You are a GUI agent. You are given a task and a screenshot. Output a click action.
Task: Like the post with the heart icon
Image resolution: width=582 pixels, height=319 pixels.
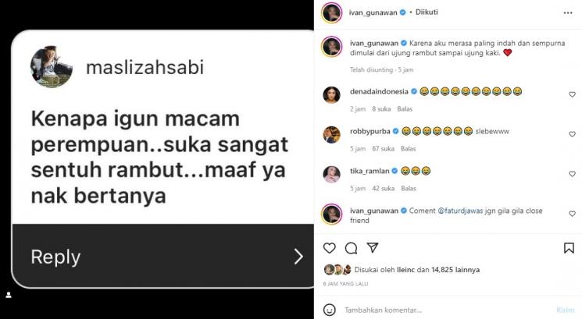point(329,248)
